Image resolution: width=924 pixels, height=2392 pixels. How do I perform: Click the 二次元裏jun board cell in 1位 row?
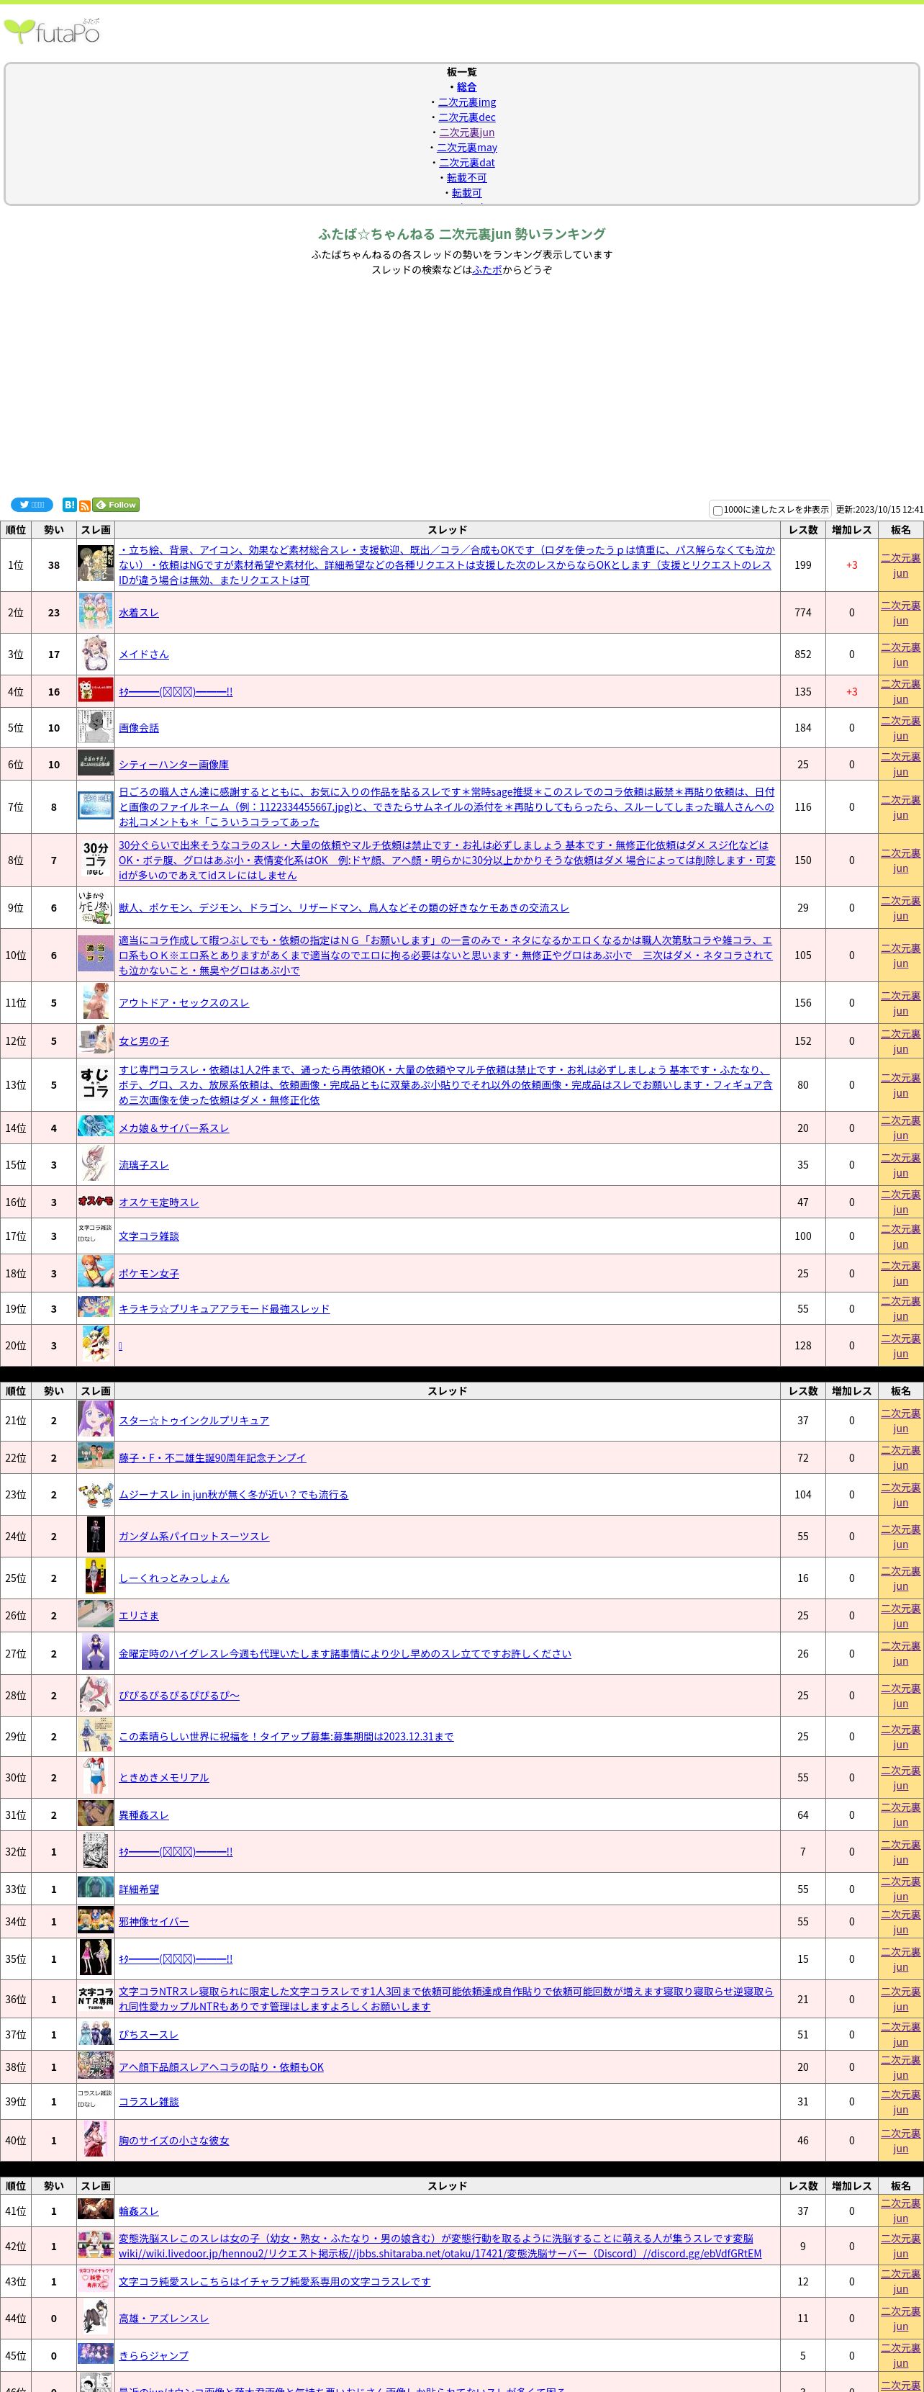901,565
